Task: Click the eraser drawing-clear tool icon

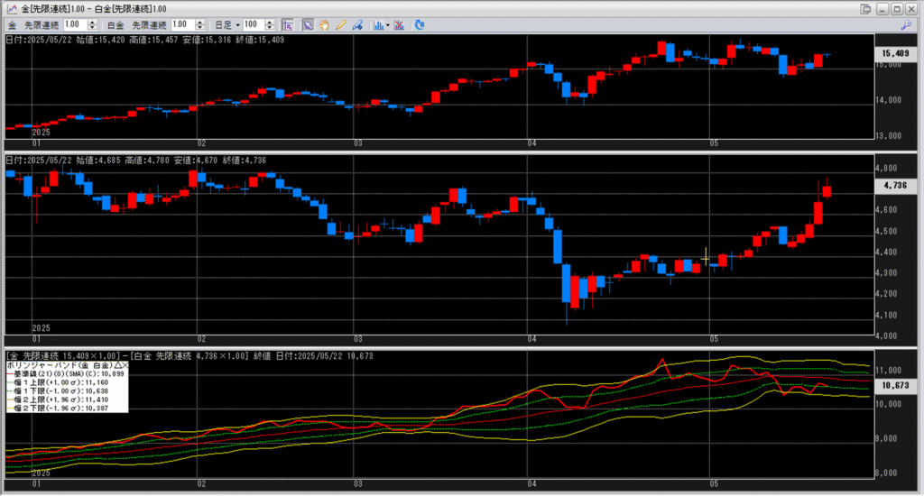Action: pos(357,24)
